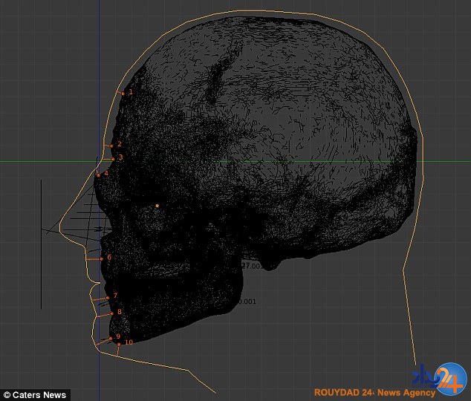Click the 27.00 measurement label by the skull base
This screenshot has width=471, height=401.
click(x=251, y=266)
